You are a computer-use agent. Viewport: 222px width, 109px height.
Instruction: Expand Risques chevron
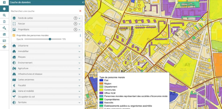(x=79, y=57)
